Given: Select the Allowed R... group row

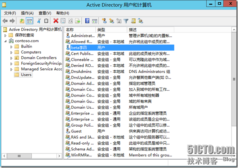Looking at the screenshot, I should tap(120, 42).
